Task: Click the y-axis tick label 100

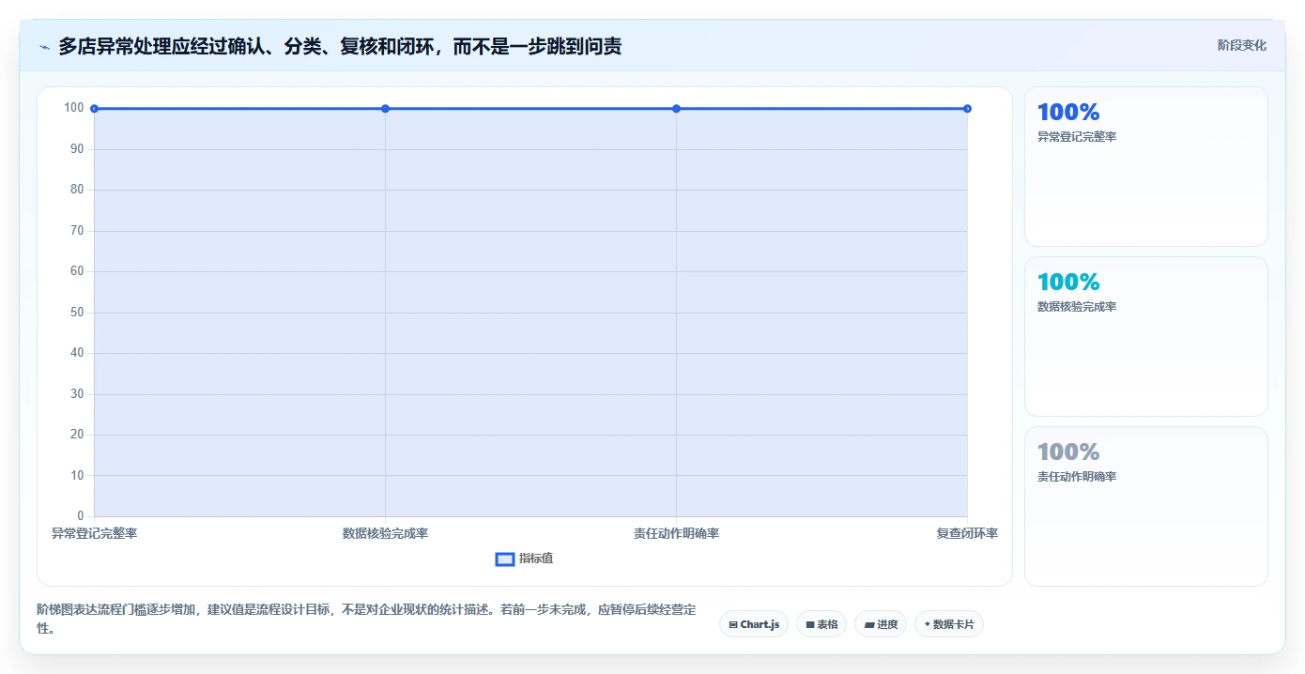Action: coord(74,108)
